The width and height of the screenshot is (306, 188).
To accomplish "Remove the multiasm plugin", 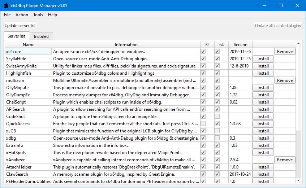I will pyautogui.click(x=285, y=80).
